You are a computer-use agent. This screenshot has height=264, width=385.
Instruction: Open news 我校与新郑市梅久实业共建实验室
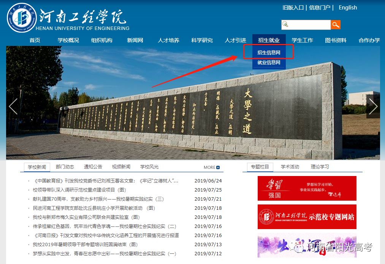click(86, 217)
